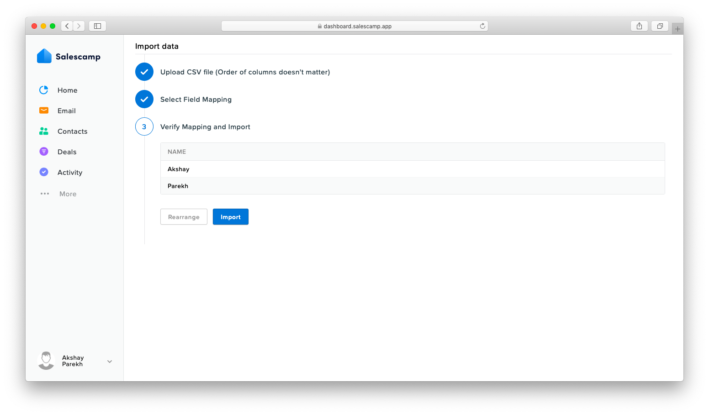Show all tabs overview button
This screenshot has width=709, height=415.
[660, 26]
